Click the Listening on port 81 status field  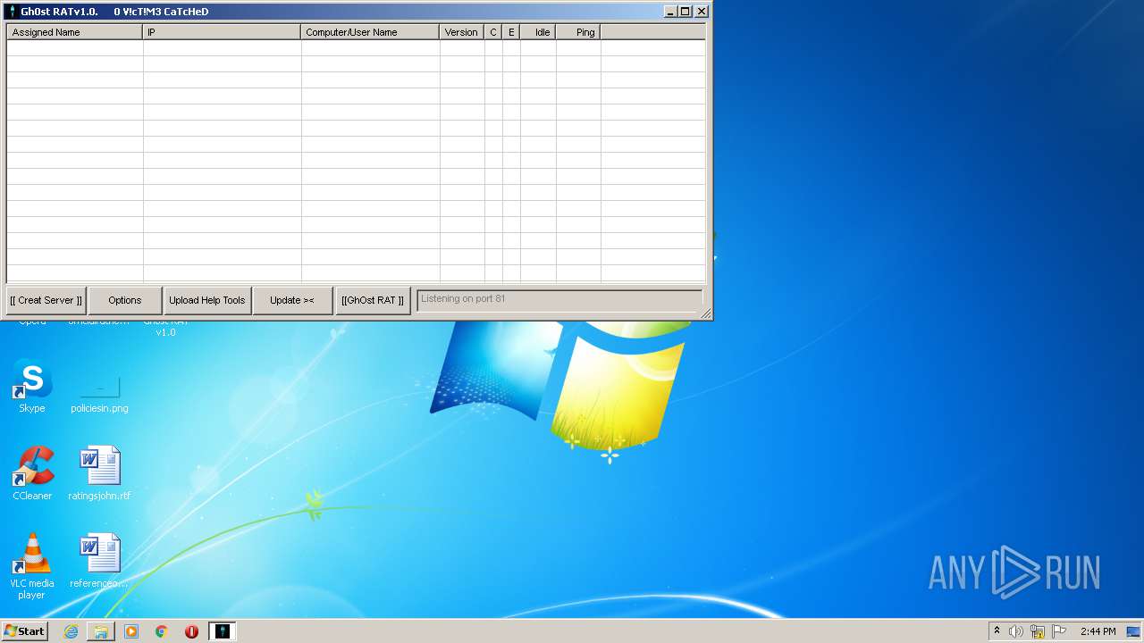point(559,299)
